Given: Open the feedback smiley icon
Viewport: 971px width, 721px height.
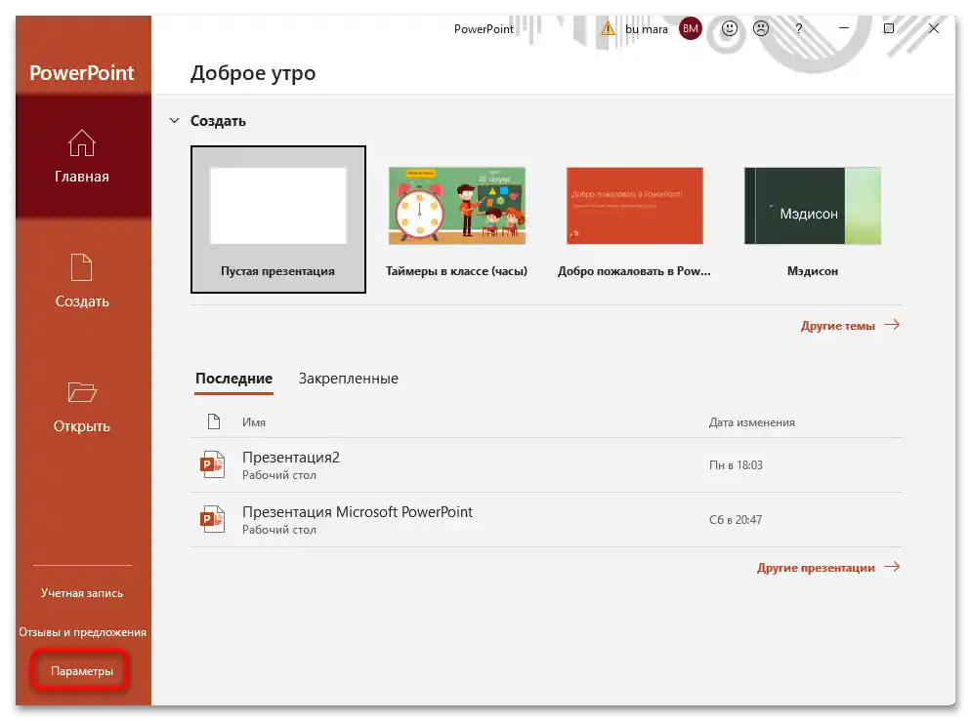Looking at the screenshot, I should pos(728,29).
